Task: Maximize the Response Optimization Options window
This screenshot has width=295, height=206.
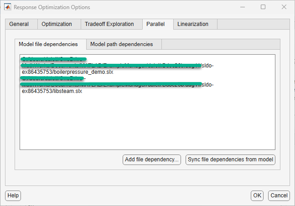Action: [263, 7]
